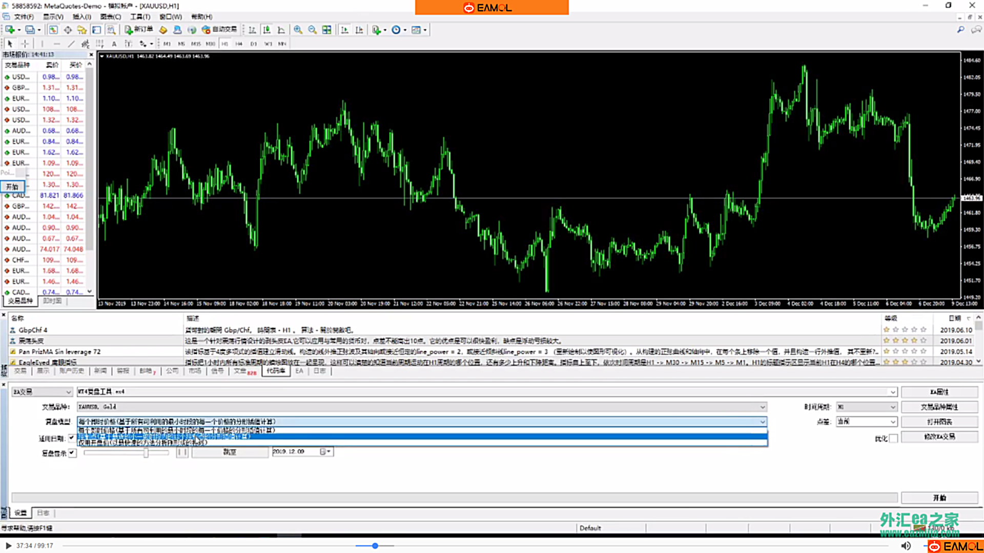This screenshot has width=984, height=553.
Task: Enable the 优化 optimization checkbox
Action: coord(894,438)
